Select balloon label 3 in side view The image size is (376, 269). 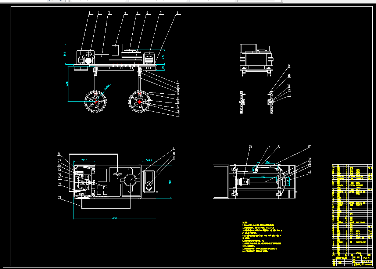109,13
